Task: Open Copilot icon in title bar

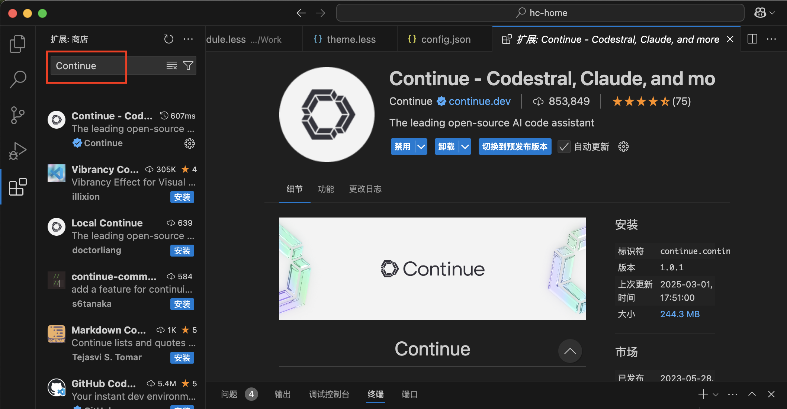Action: point(760,13)
